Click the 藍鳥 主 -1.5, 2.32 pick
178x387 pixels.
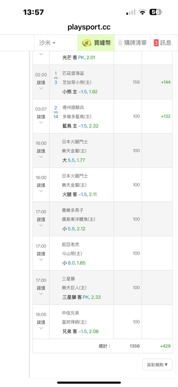click(80, 126)
